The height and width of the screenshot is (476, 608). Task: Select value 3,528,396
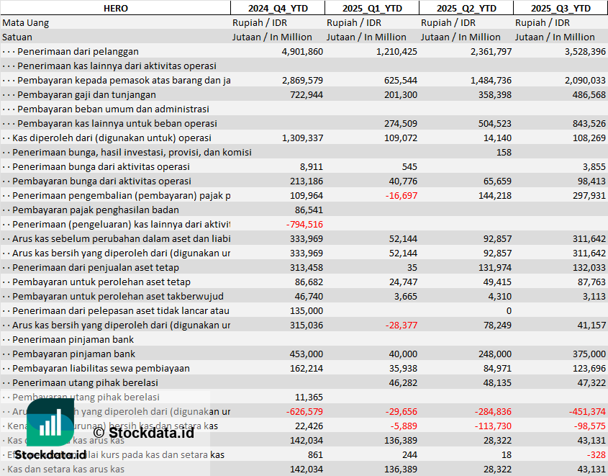[x=585, y=52]
